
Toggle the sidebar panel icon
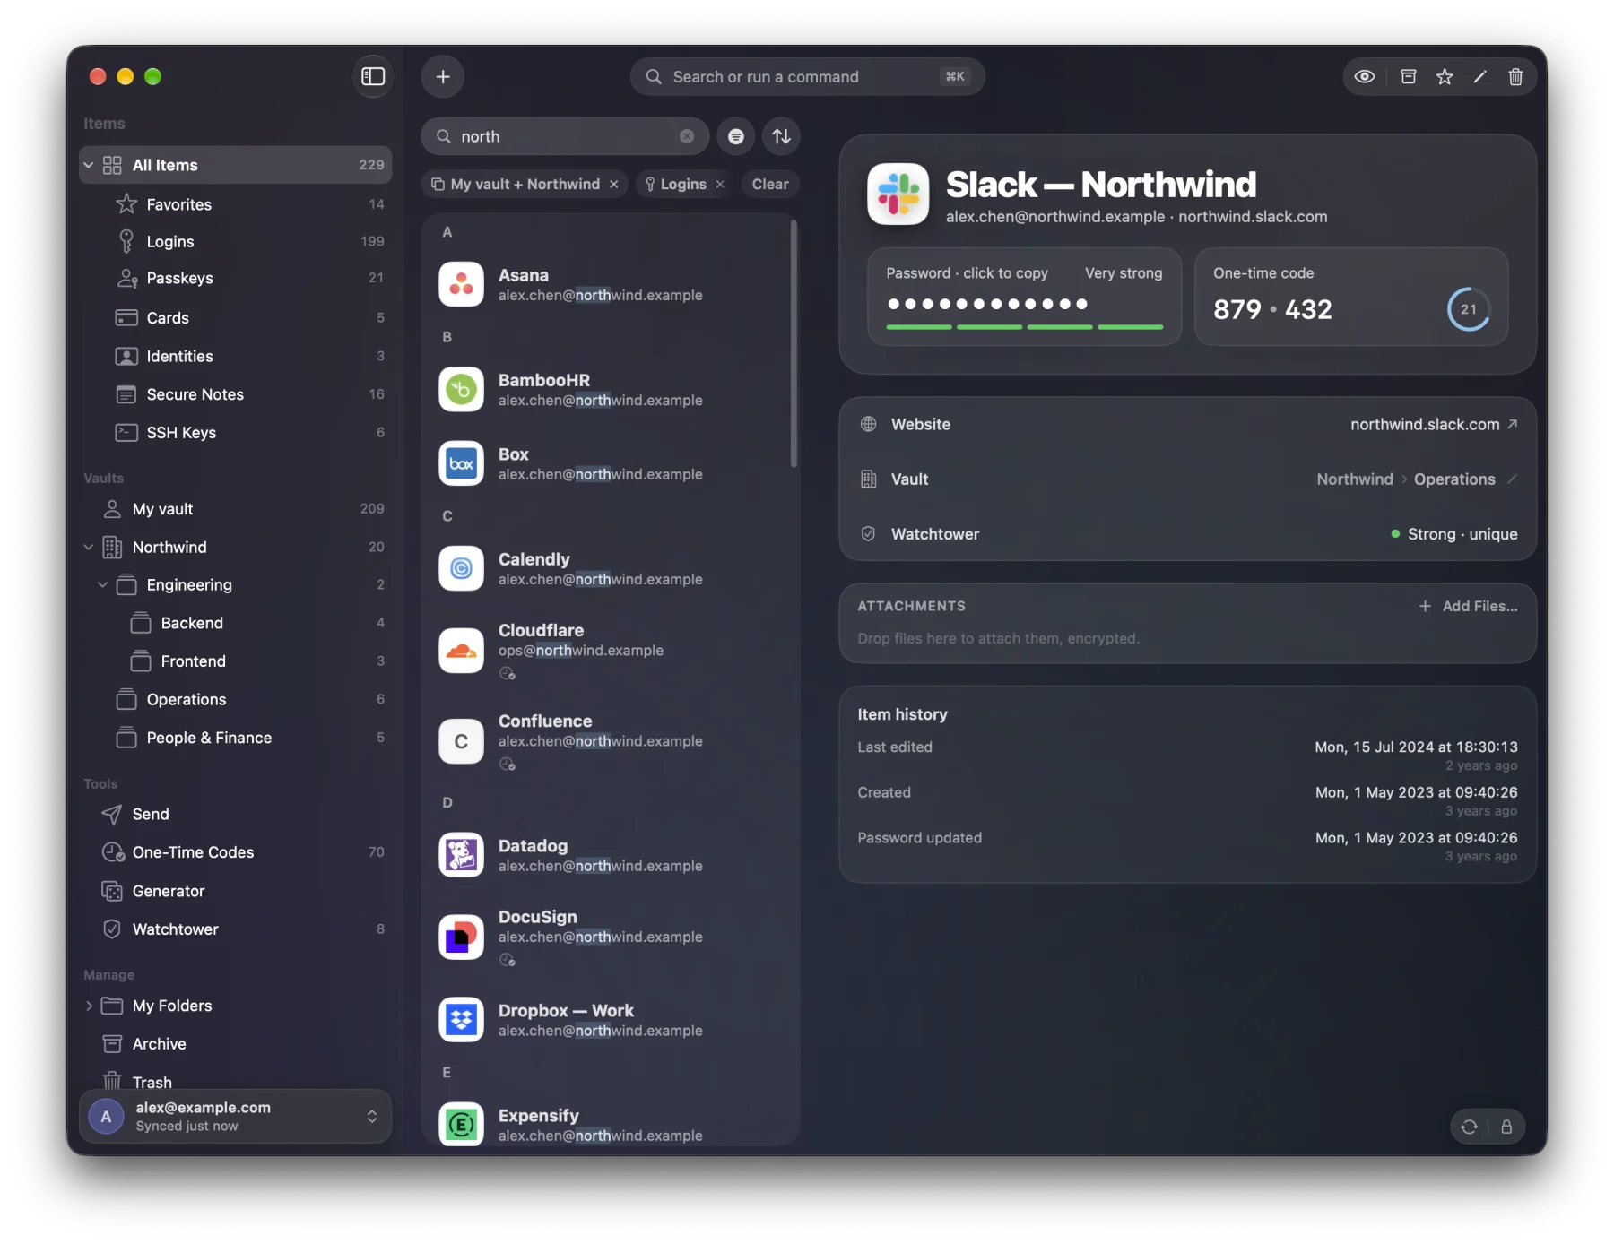(373, 77)
